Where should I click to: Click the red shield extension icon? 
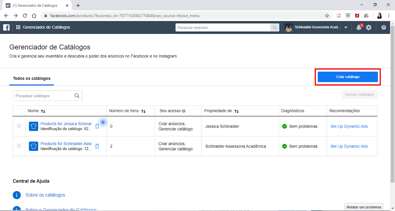tap(357, 16)
